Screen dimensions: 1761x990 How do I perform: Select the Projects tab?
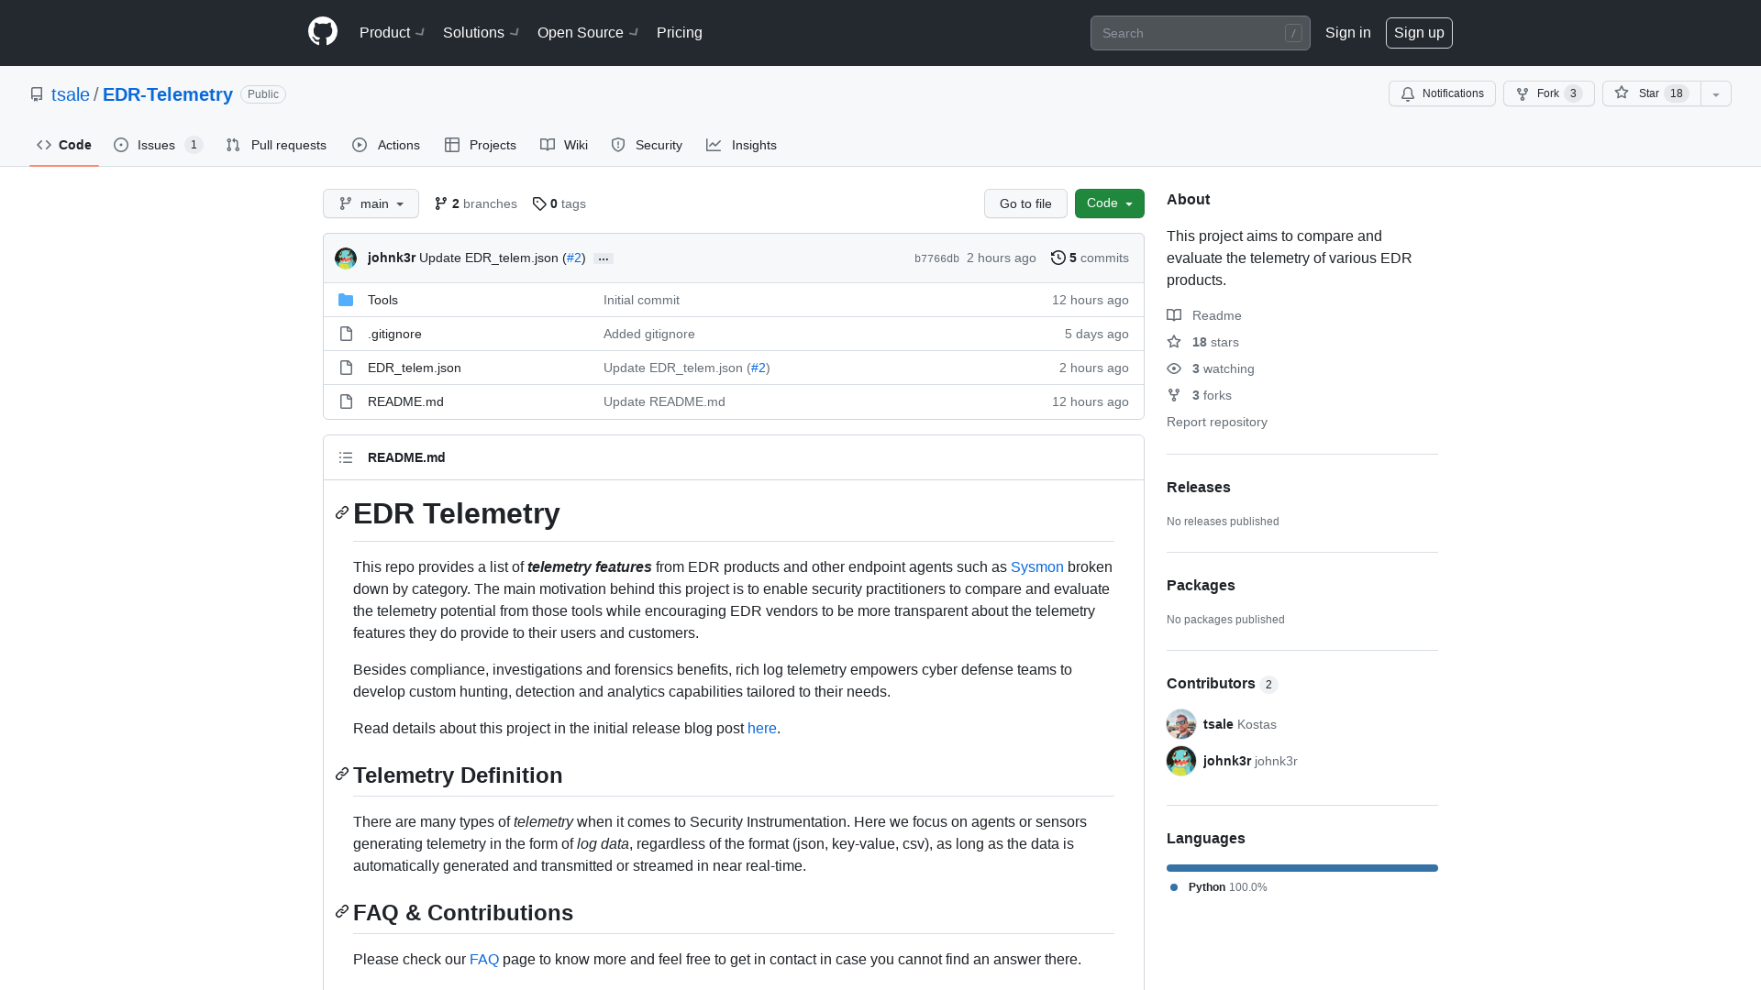(481, 145)
